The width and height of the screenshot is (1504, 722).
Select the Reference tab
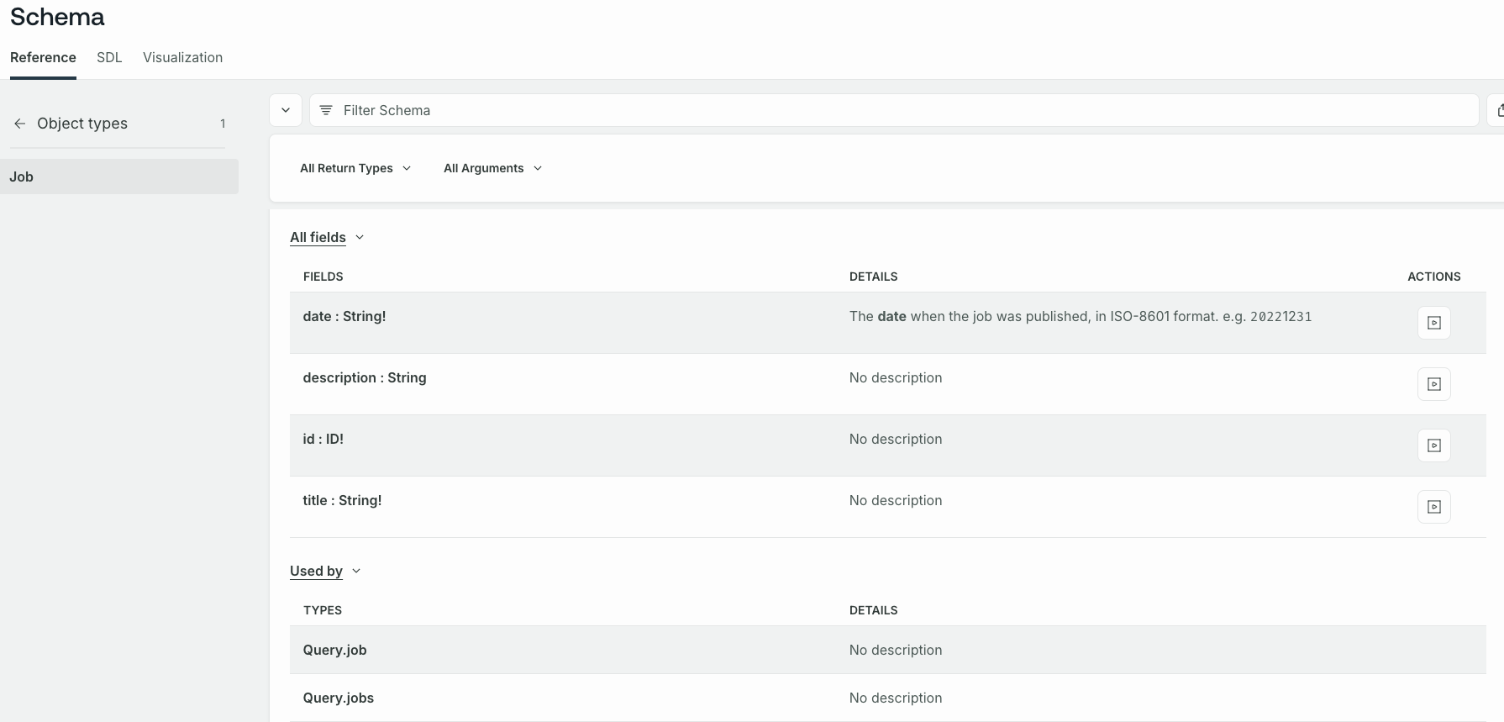click(43, 57)
